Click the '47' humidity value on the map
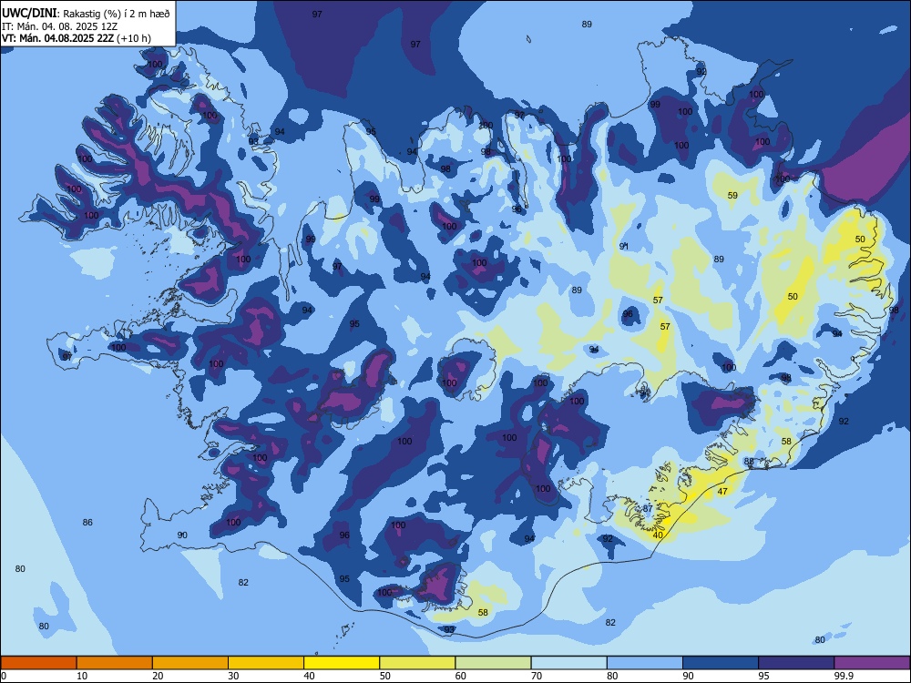The image size is (911, 683). (722, 492)
